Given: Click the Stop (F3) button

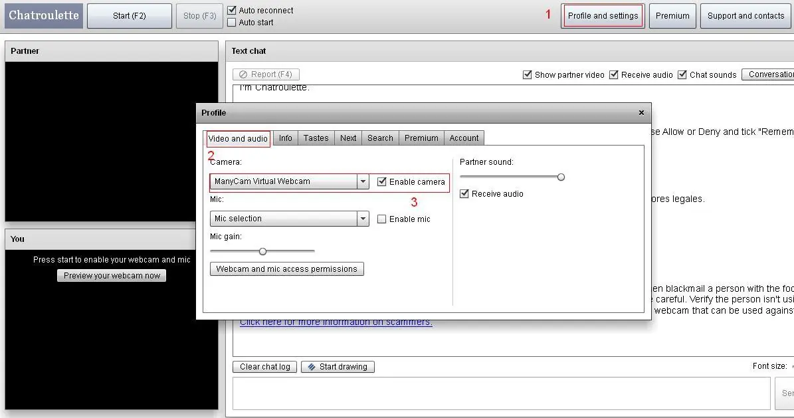Looking at the screenshot, I should click(199, 16).
